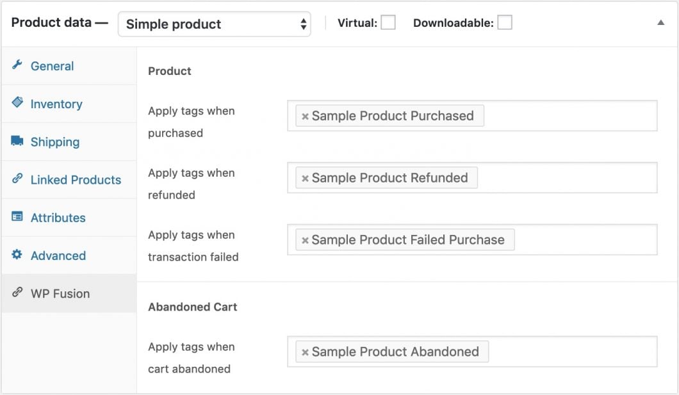Image resolution: width=679 pixels, height=395 pixels.
Task: Click the Advanced gear icon
Action: [17, 255]
